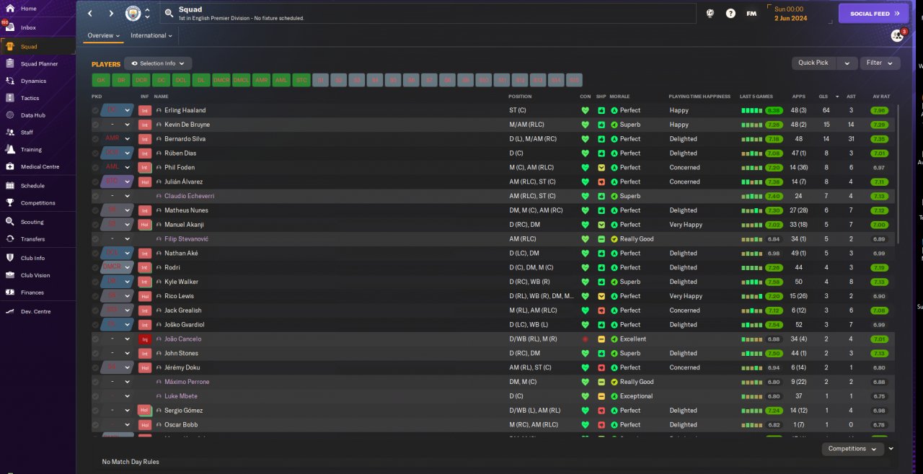Click the Quick Pick button

coord(814,63)
